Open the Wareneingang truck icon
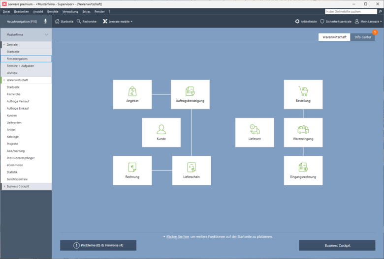 (x=303, y=129)
